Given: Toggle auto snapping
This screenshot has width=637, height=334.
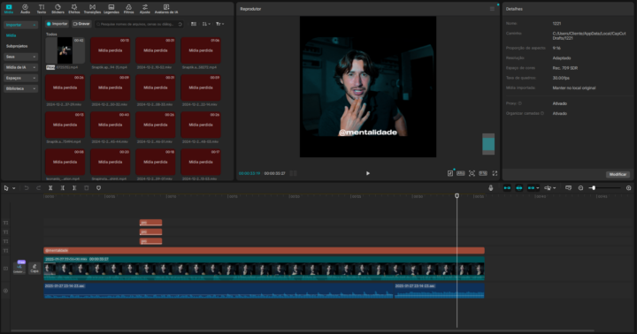Looking at the screenshot, I should click(518, 188).
